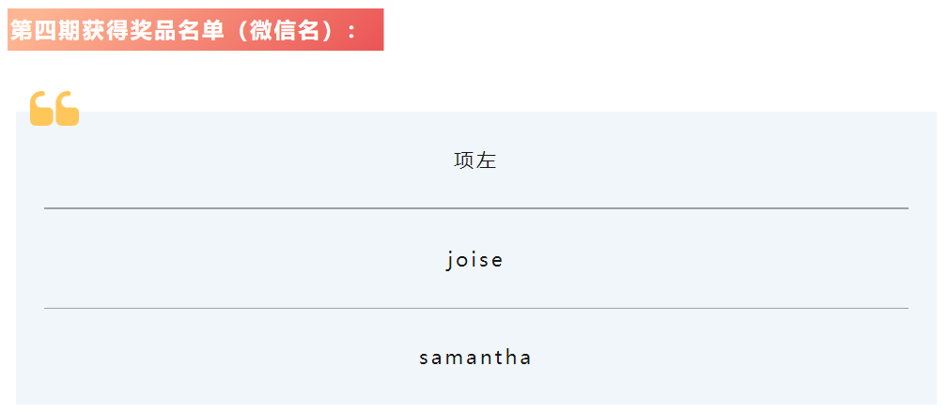948x412 pixels.
Task: Click the opening parenthesis in the header
Action: 241,31
